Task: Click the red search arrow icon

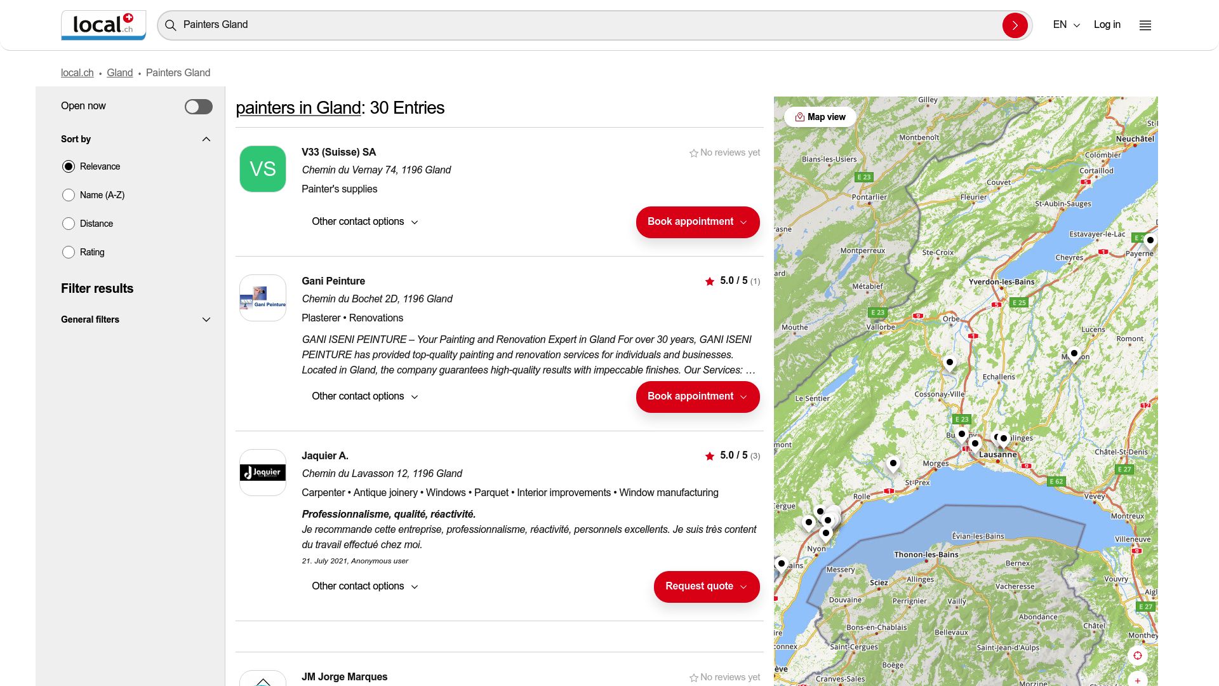Action: click(1015, 25)
